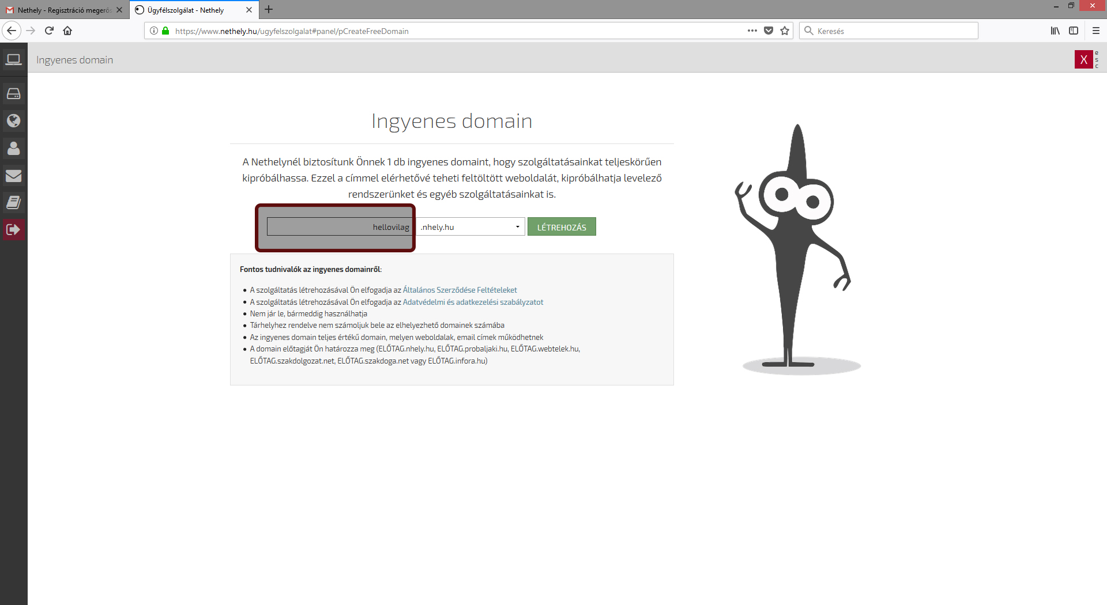Close the panel with the red X button

(x=1083, y=59)
